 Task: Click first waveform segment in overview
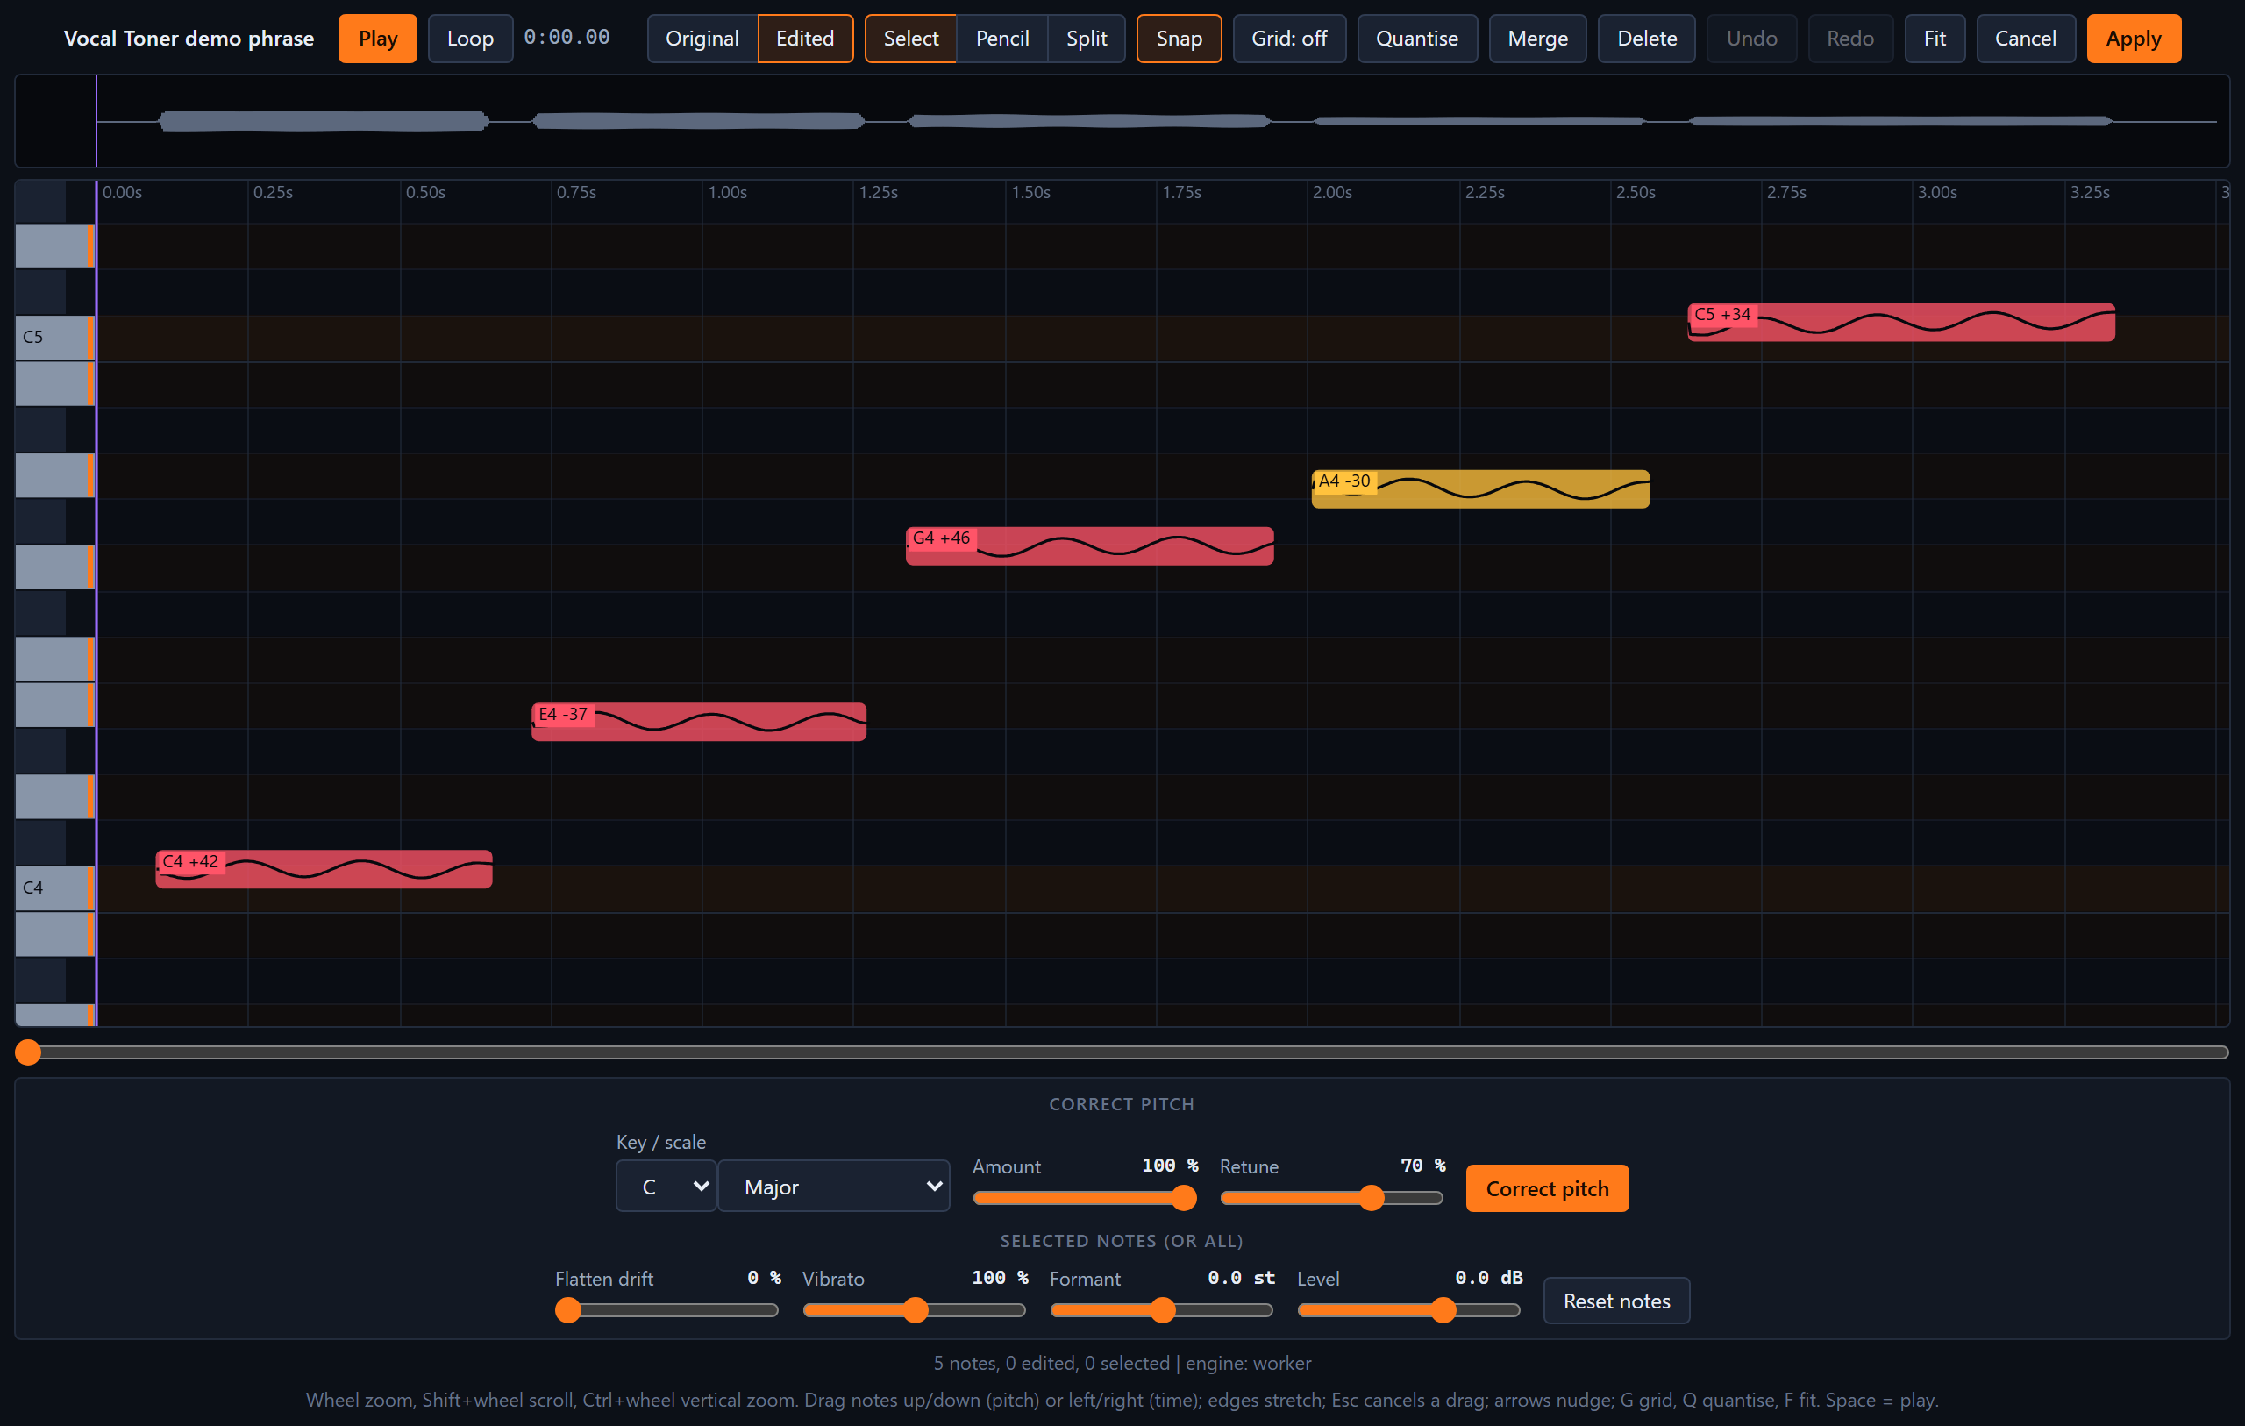tap(324, 120)
